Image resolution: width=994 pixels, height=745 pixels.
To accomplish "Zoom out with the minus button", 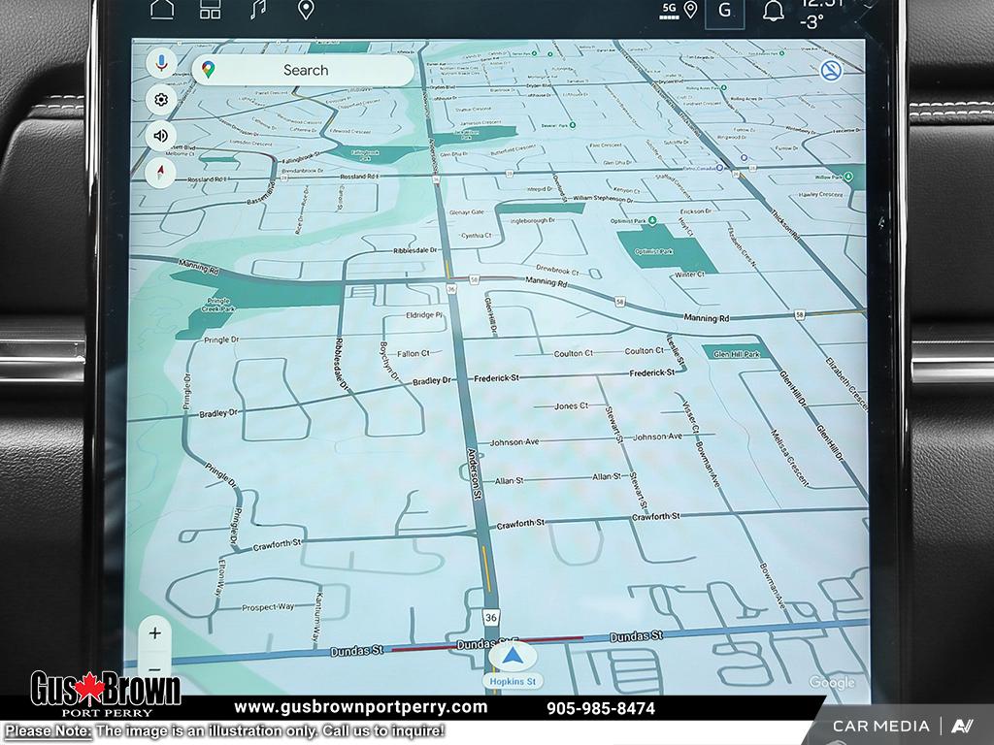I will 154,669.
